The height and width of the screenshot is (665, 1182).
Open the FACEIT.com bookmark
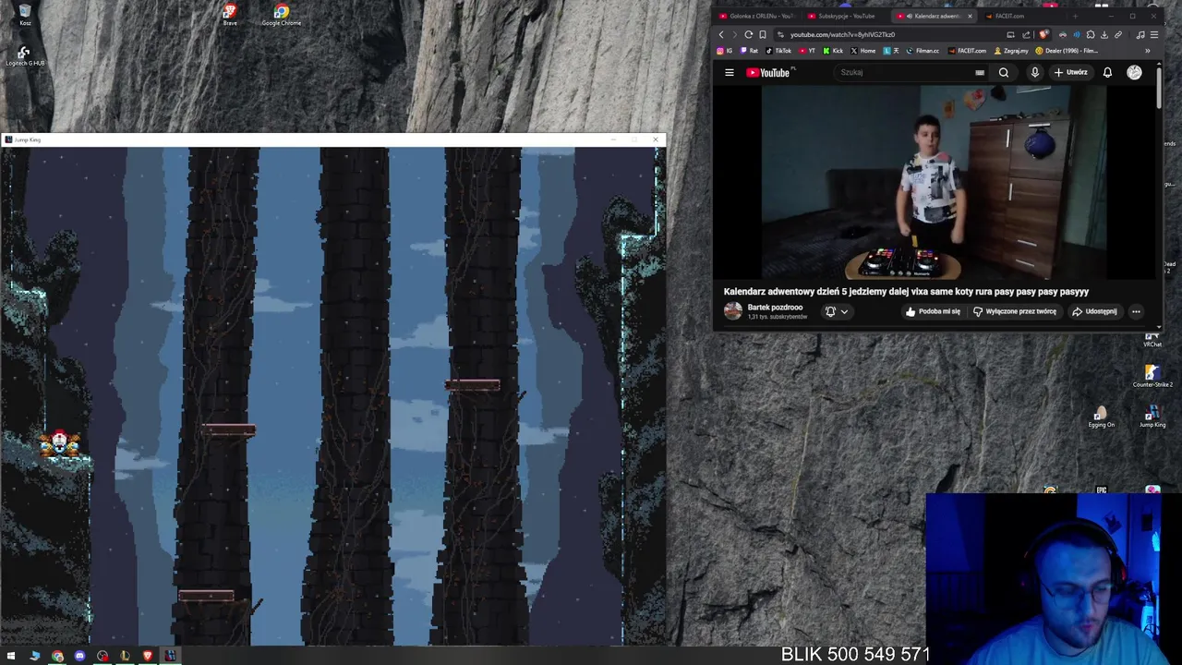967,51
